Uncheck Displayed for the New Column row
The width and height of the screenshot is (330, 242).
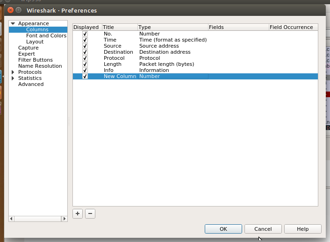(85, 77)
